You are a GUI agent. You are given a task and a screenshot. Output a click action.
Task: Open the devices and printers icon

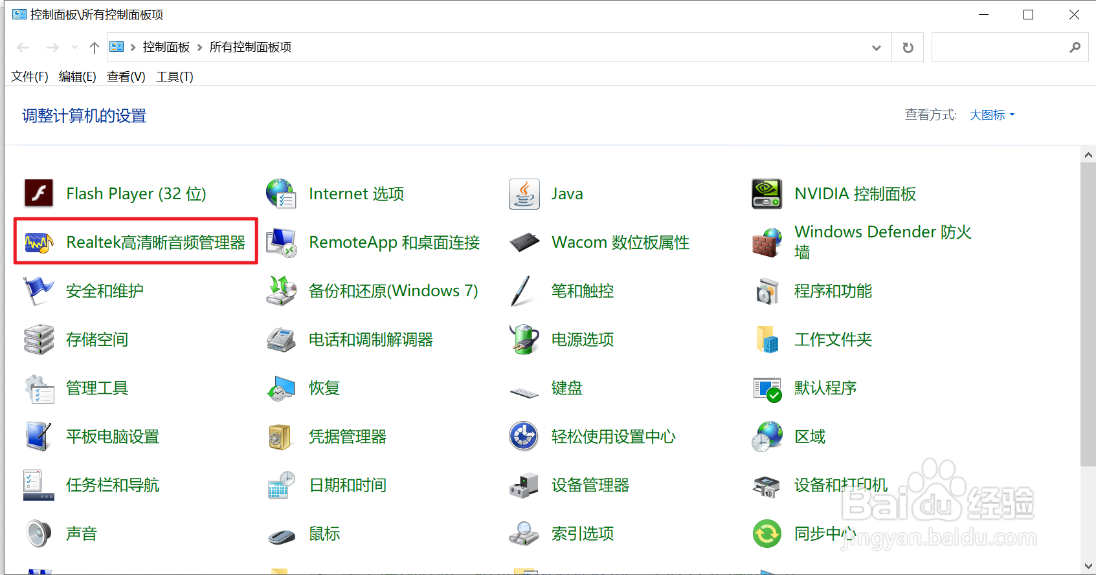pos(767,486)
